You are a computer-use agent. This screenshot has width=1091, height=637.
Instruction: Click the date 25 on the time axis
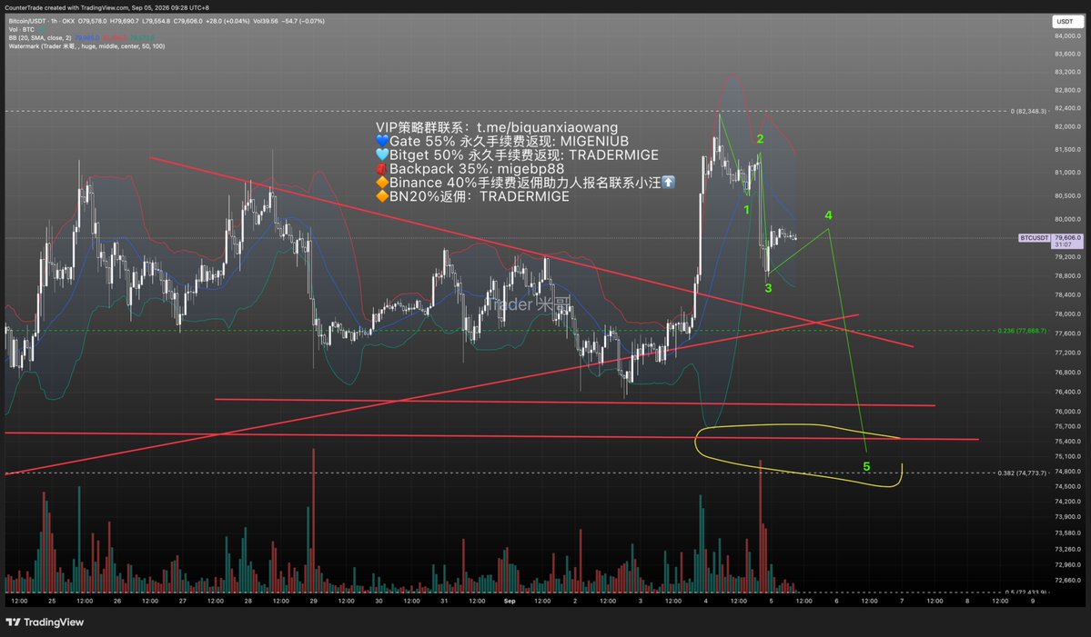tap(52, 601)
